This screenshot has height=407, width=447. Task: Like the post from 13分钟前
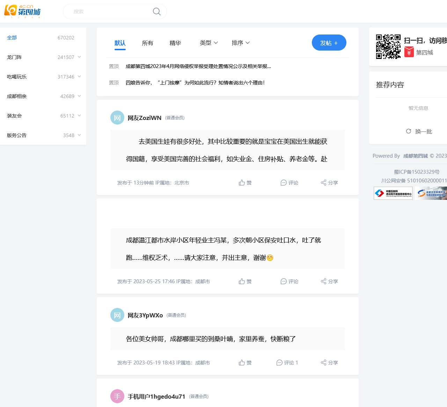[245, 183]
